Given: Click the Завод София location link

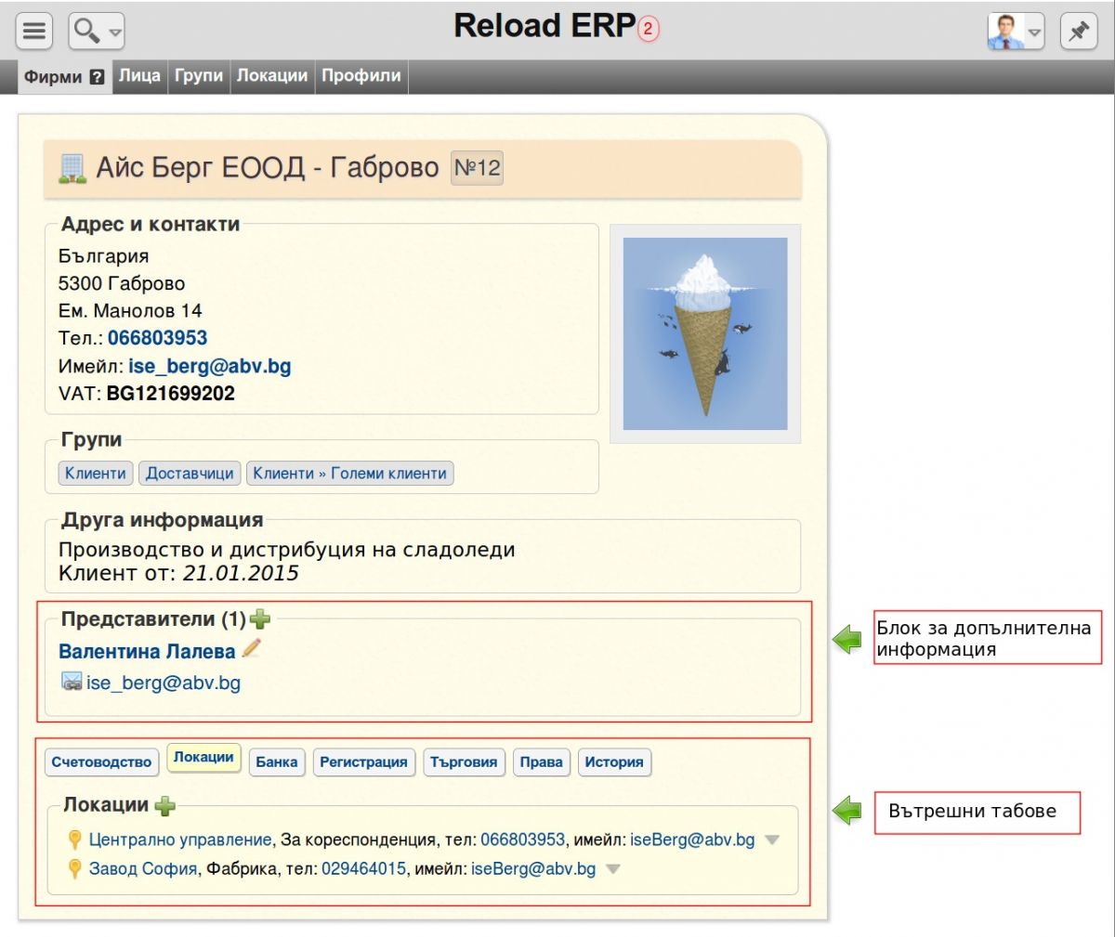Looking at the screenshot, I should click(x=142, y=869).
